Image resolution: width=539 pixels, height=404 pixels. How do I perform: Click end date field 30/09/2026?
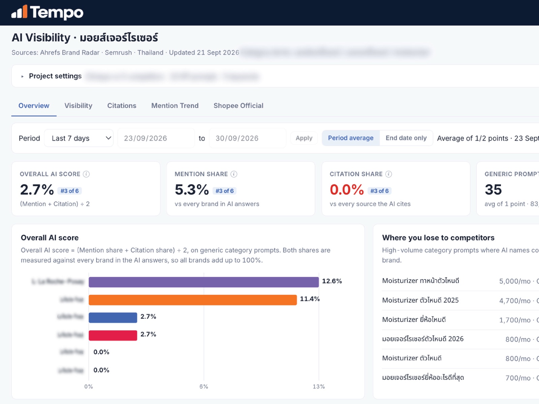[248, 138]
